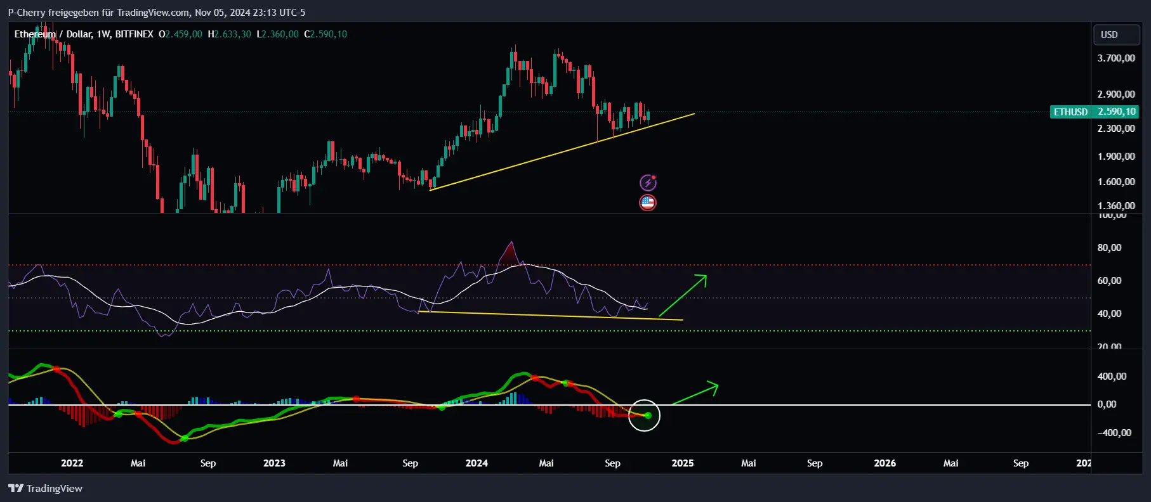Click the RSI 60,00 axis label
Screen dimensions: 1151x502
tap(1109, 281)
